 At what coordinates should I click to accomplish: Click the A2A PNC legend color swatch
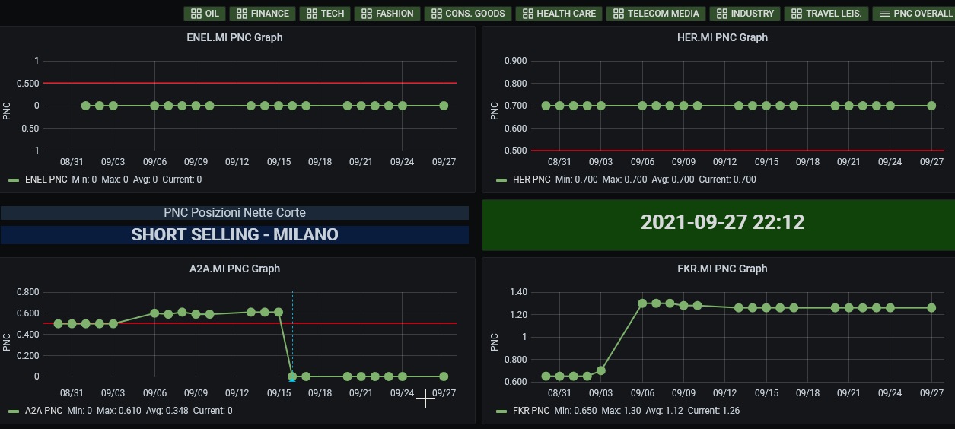pos(14,411)
